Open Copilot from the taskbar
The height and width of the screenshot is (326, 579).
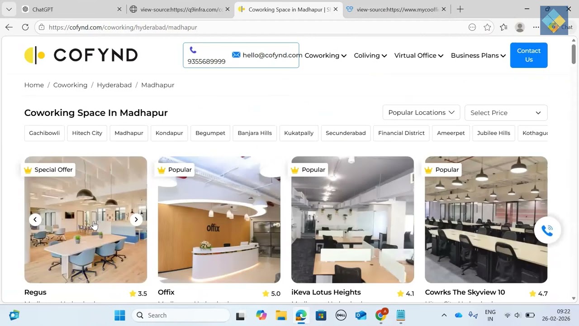[x=261, y=315]
